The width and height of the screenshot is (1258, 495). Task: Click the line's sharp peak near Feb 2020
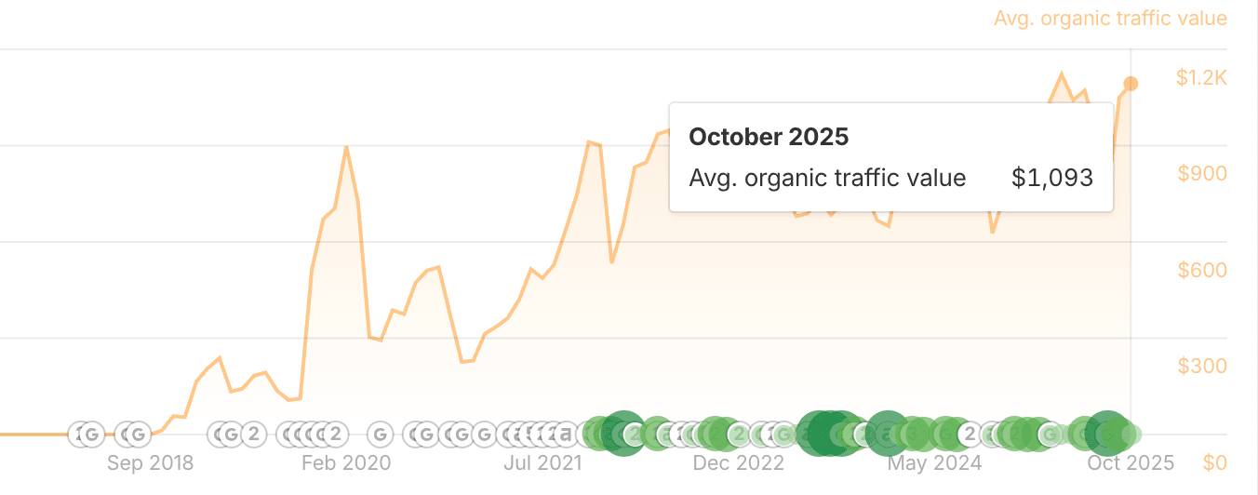346,147
